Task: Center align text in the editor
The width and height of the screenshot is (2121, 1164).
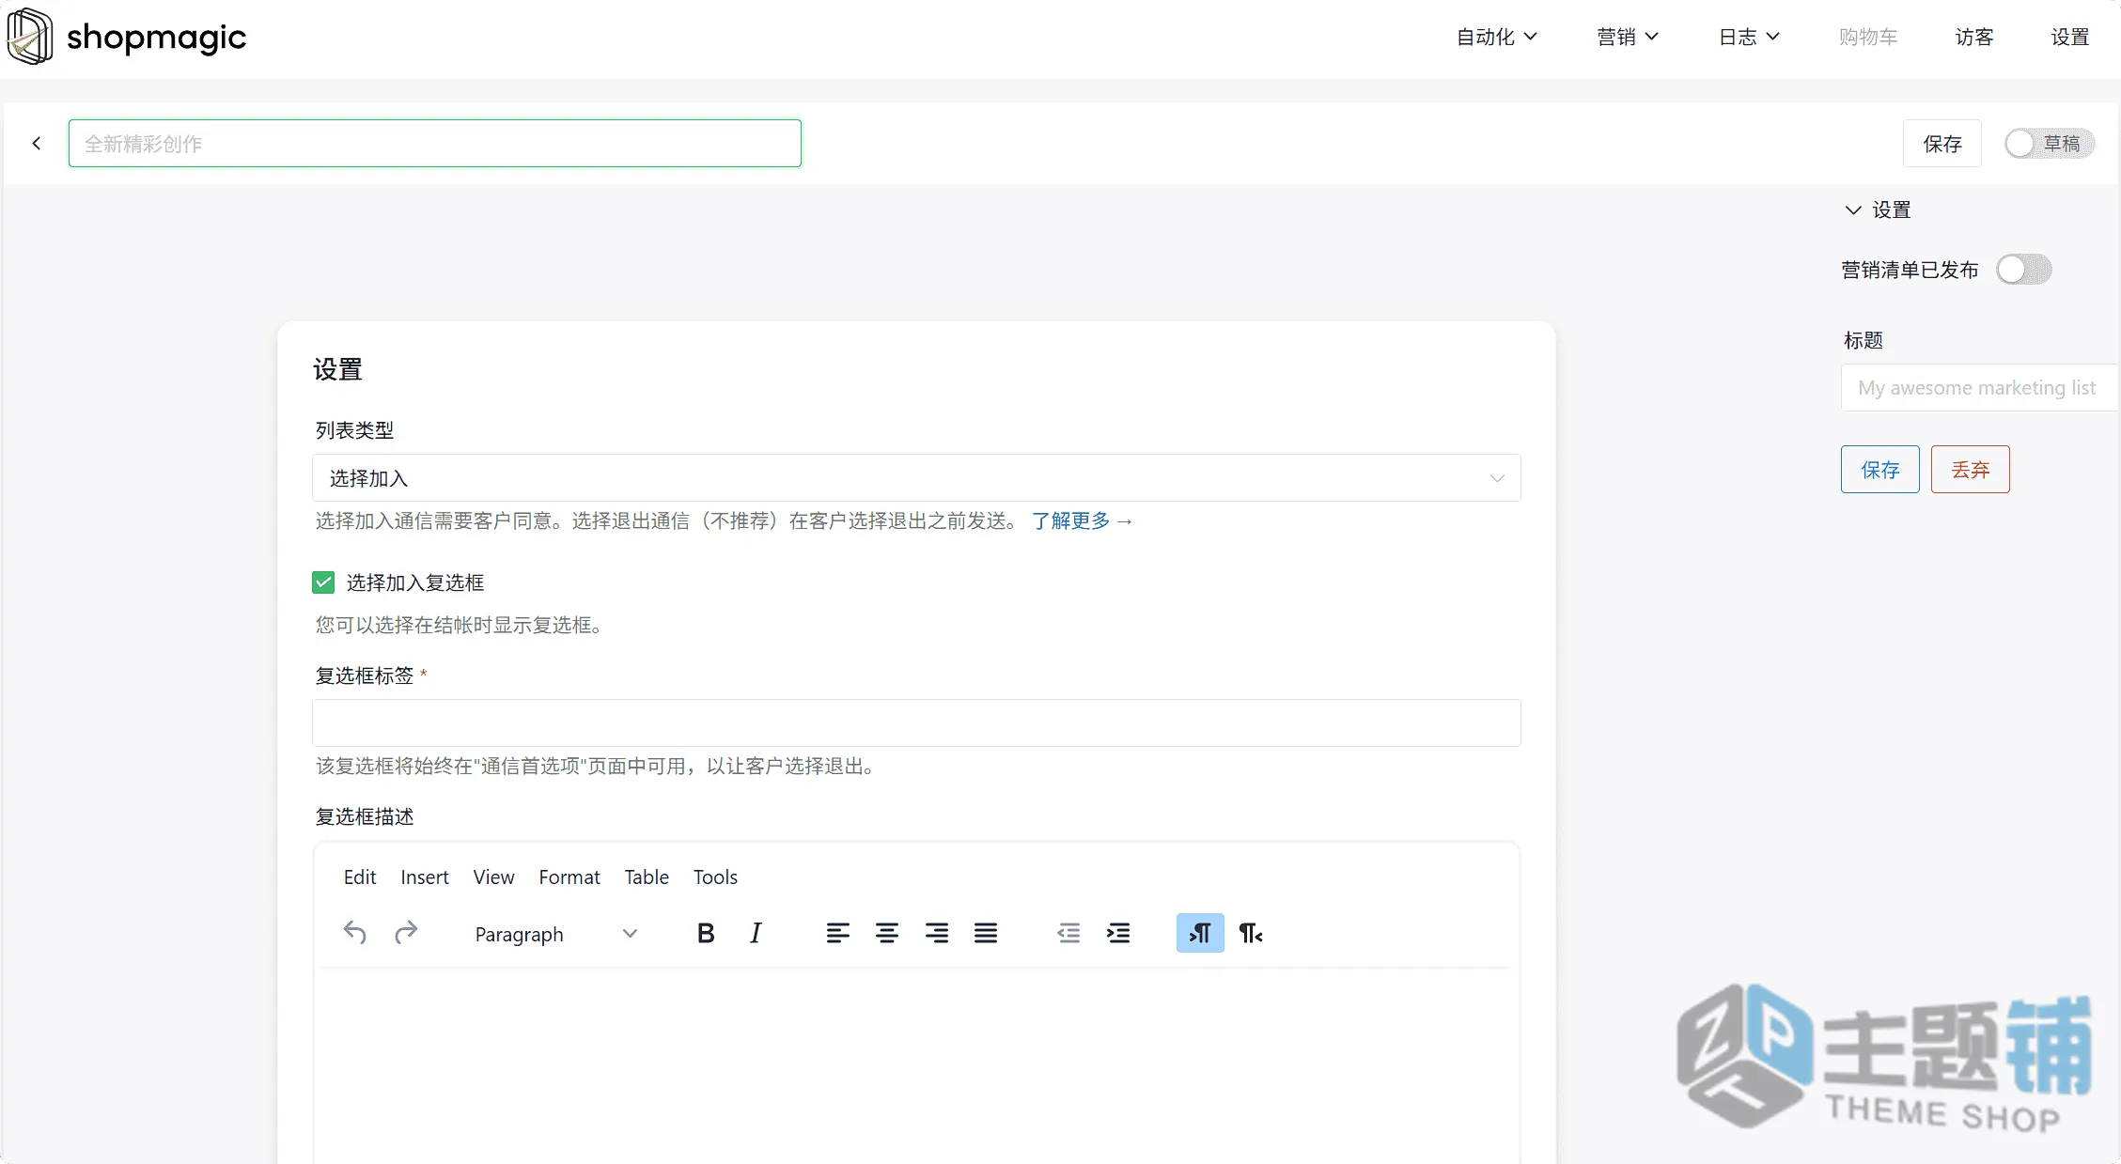Action: click(887, 933)
